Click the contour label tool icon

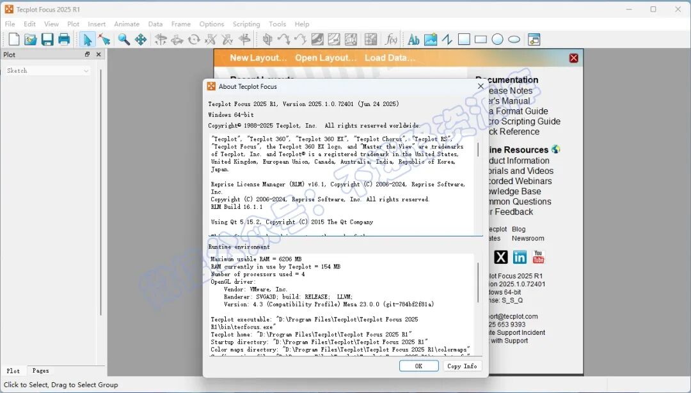coord(351,40)
